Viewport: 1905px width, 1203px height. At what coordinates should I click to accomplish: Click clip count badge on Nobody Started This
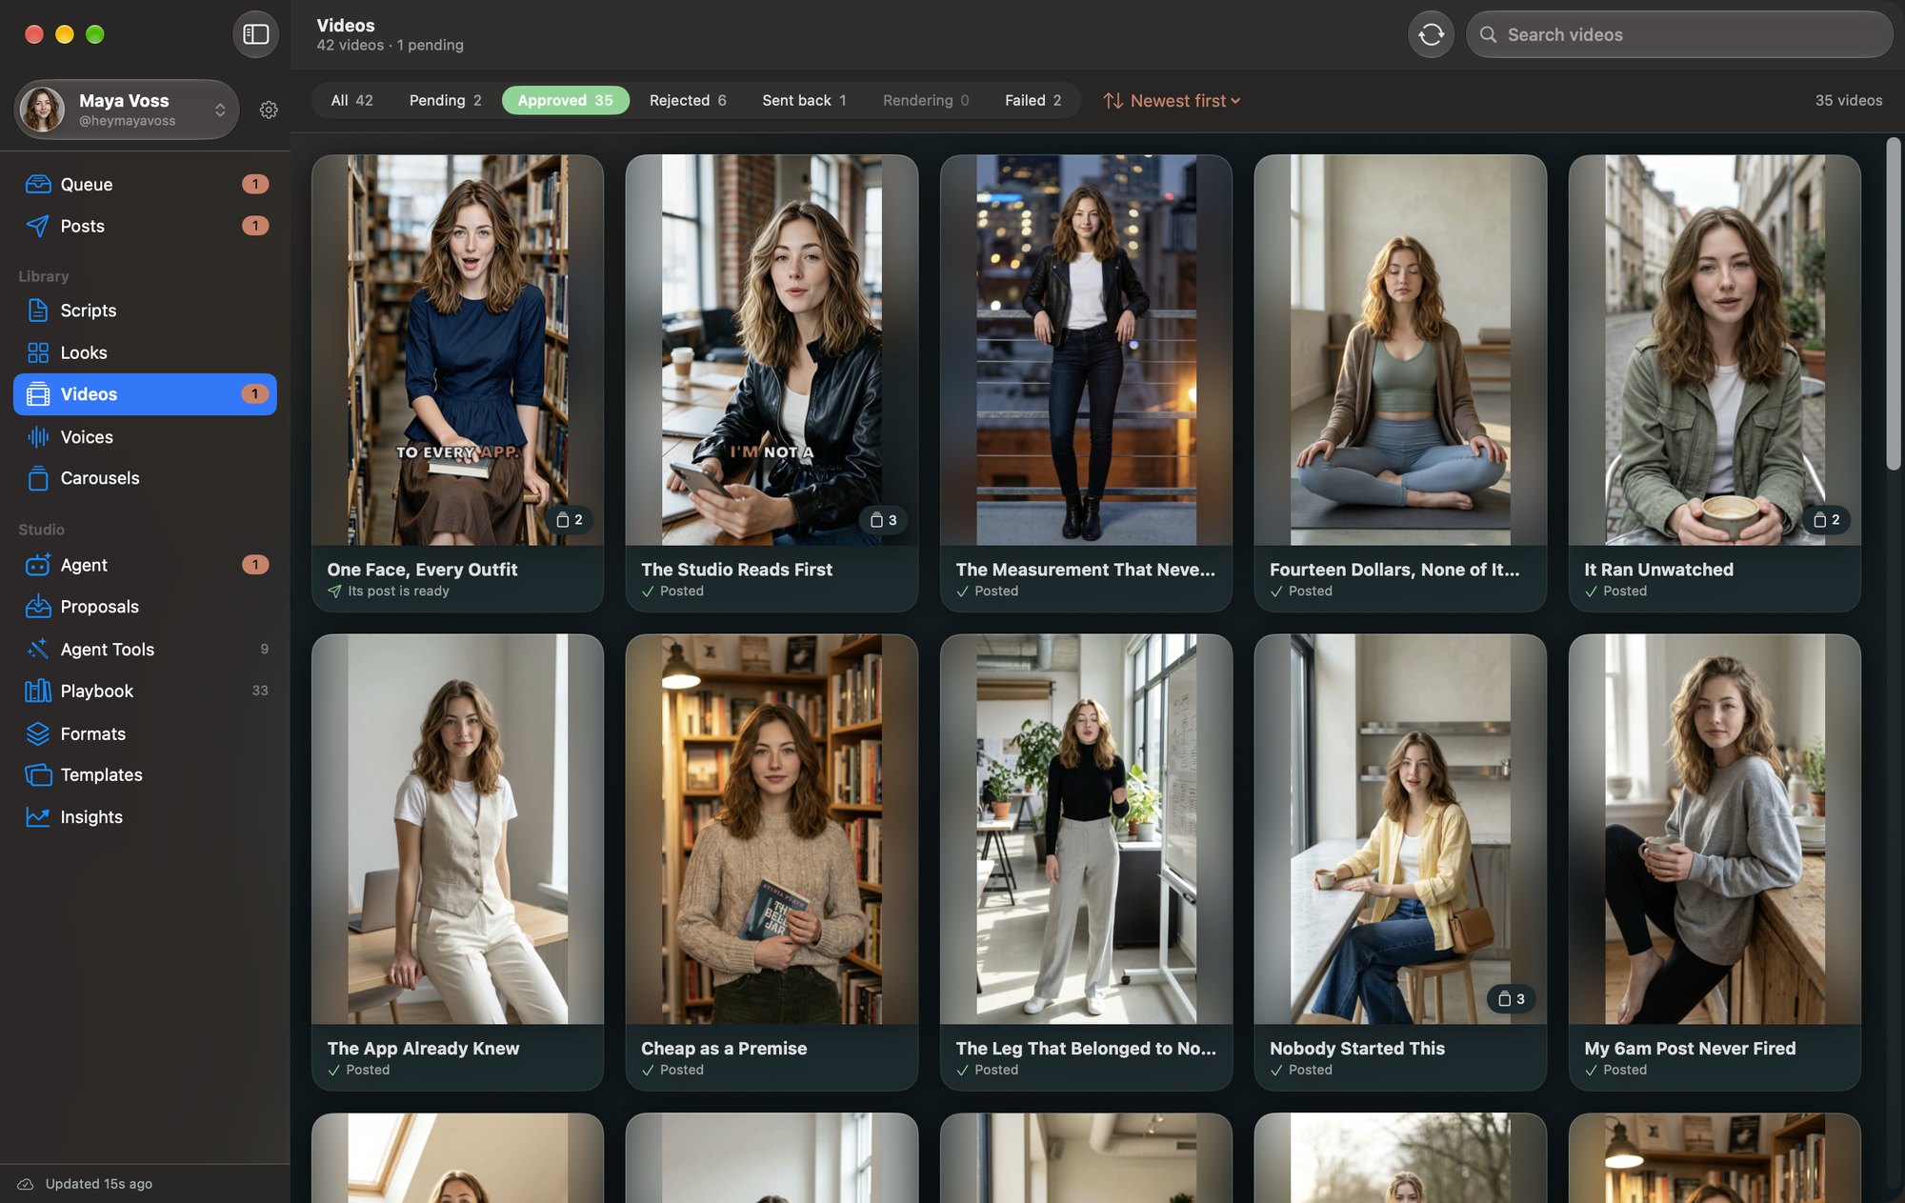[x=1512, y=999]
